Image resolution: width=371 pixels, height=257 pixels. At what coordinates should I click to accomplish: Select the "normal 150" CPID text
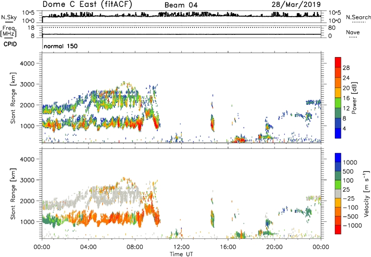(x=61, y=46)
